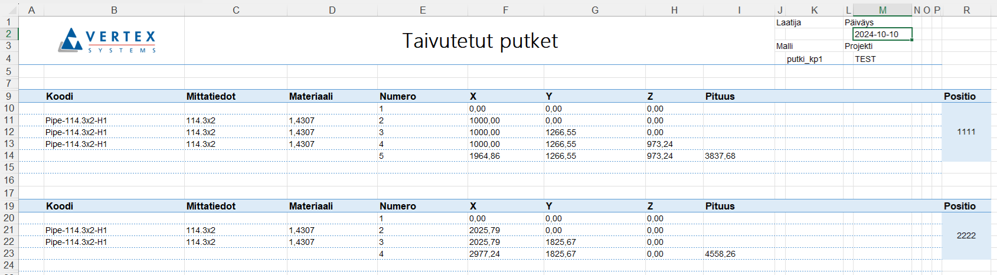Click the 'TEST' project cell
Screen dimensions: 997x275
(865, 59)
